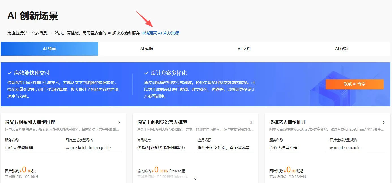Open 多模态大模型推理 card arrow
The height and width of the screenshot is (183, 392).
384,122
